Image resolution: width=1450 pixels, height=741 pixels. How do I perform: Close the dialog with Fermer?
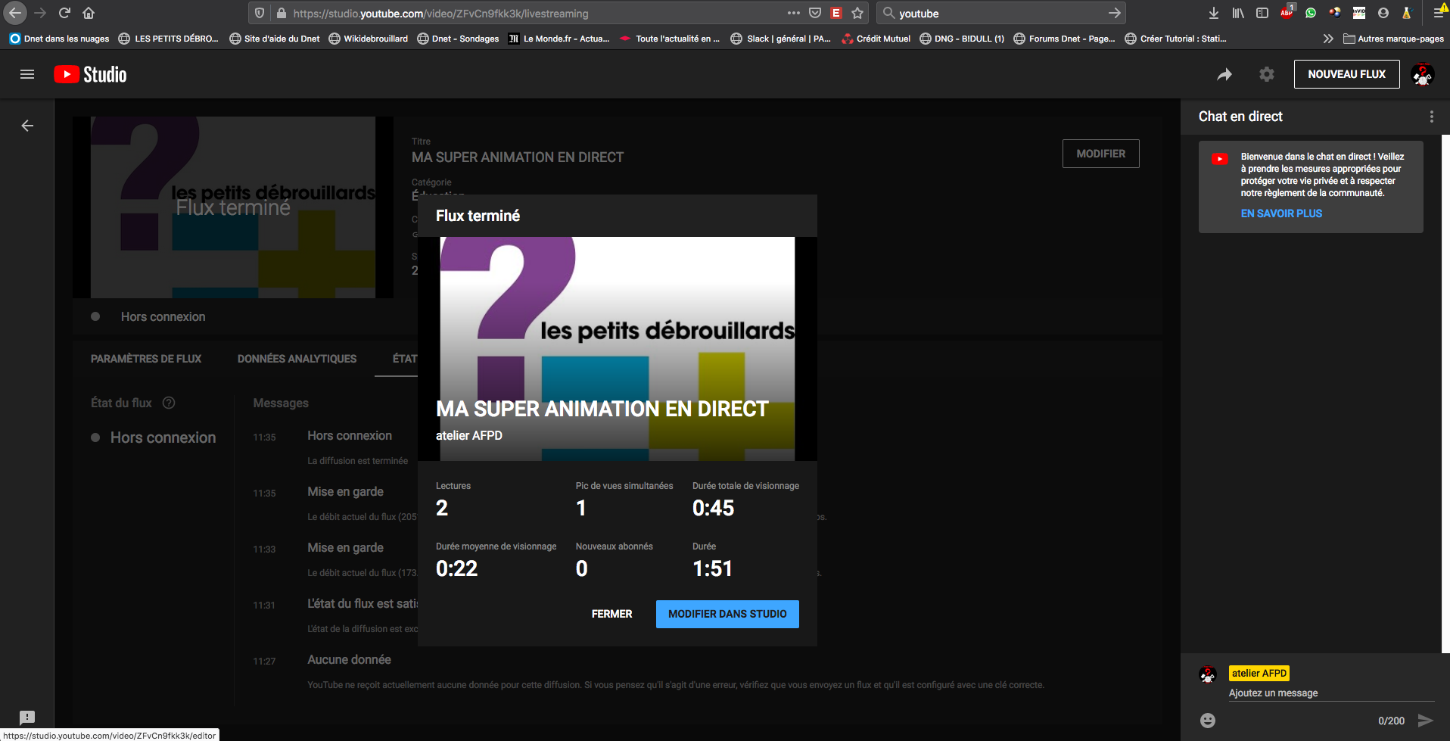click(611, 614)
